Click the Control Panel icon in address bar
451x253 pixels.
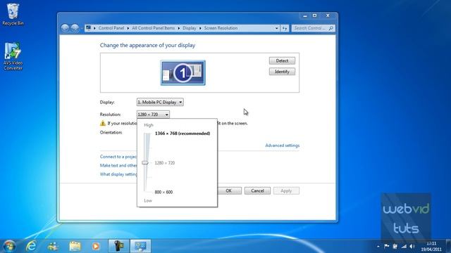pyautogui.click(x=88, y=28)
